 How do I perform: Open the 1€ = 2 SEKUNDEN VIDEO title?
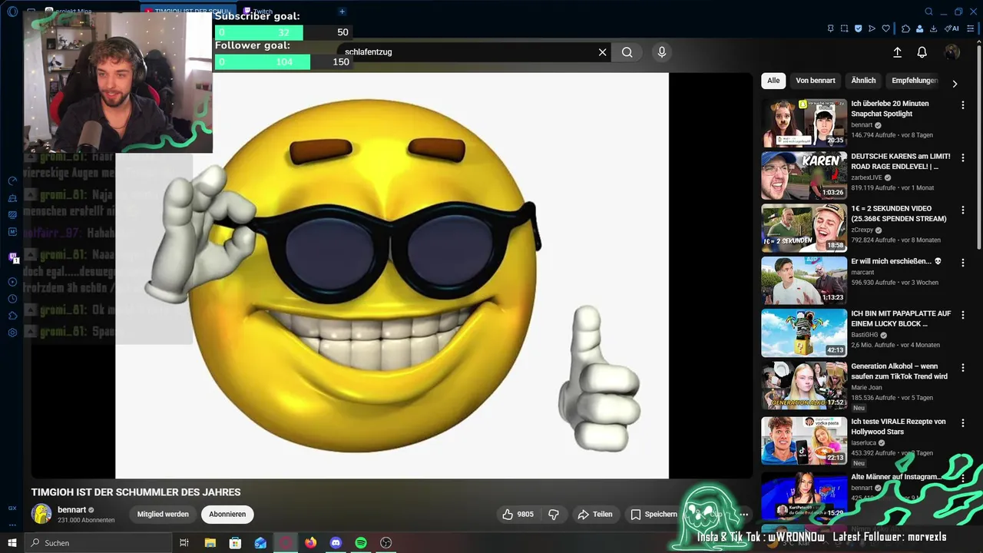(x=899, y=214)
